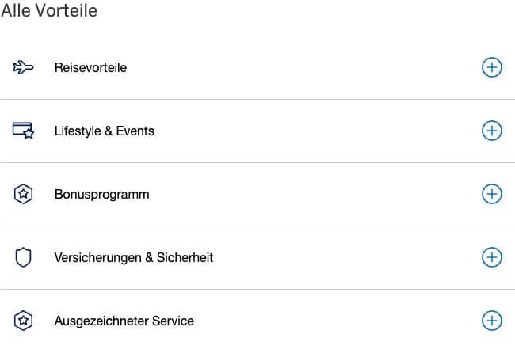Expand Reisevorteile with its plus button
The image size is (515, 353).
click(492, 67)
